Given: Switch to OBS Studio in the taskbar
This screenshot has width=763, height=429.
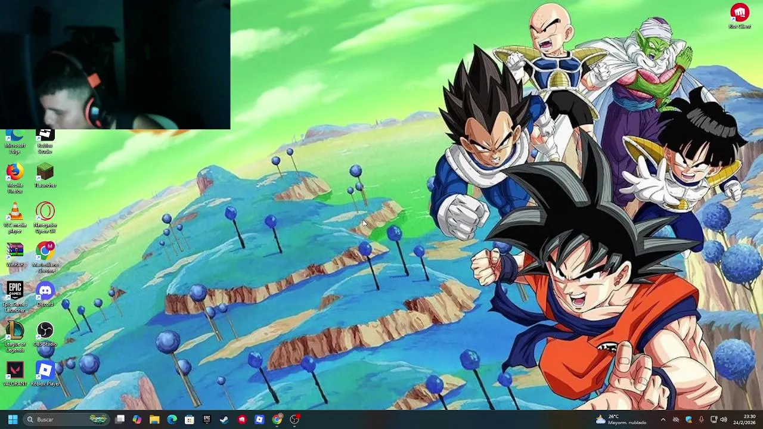Looking at the screenshot, I should pos(294,419).
